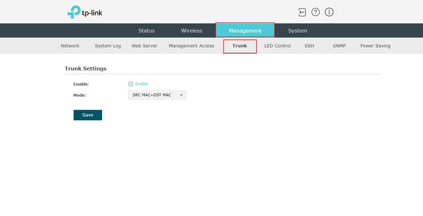The width and height of the screenshot is (423, 216).
Task: Open the SNMP settings page
Action: point(339,46)
